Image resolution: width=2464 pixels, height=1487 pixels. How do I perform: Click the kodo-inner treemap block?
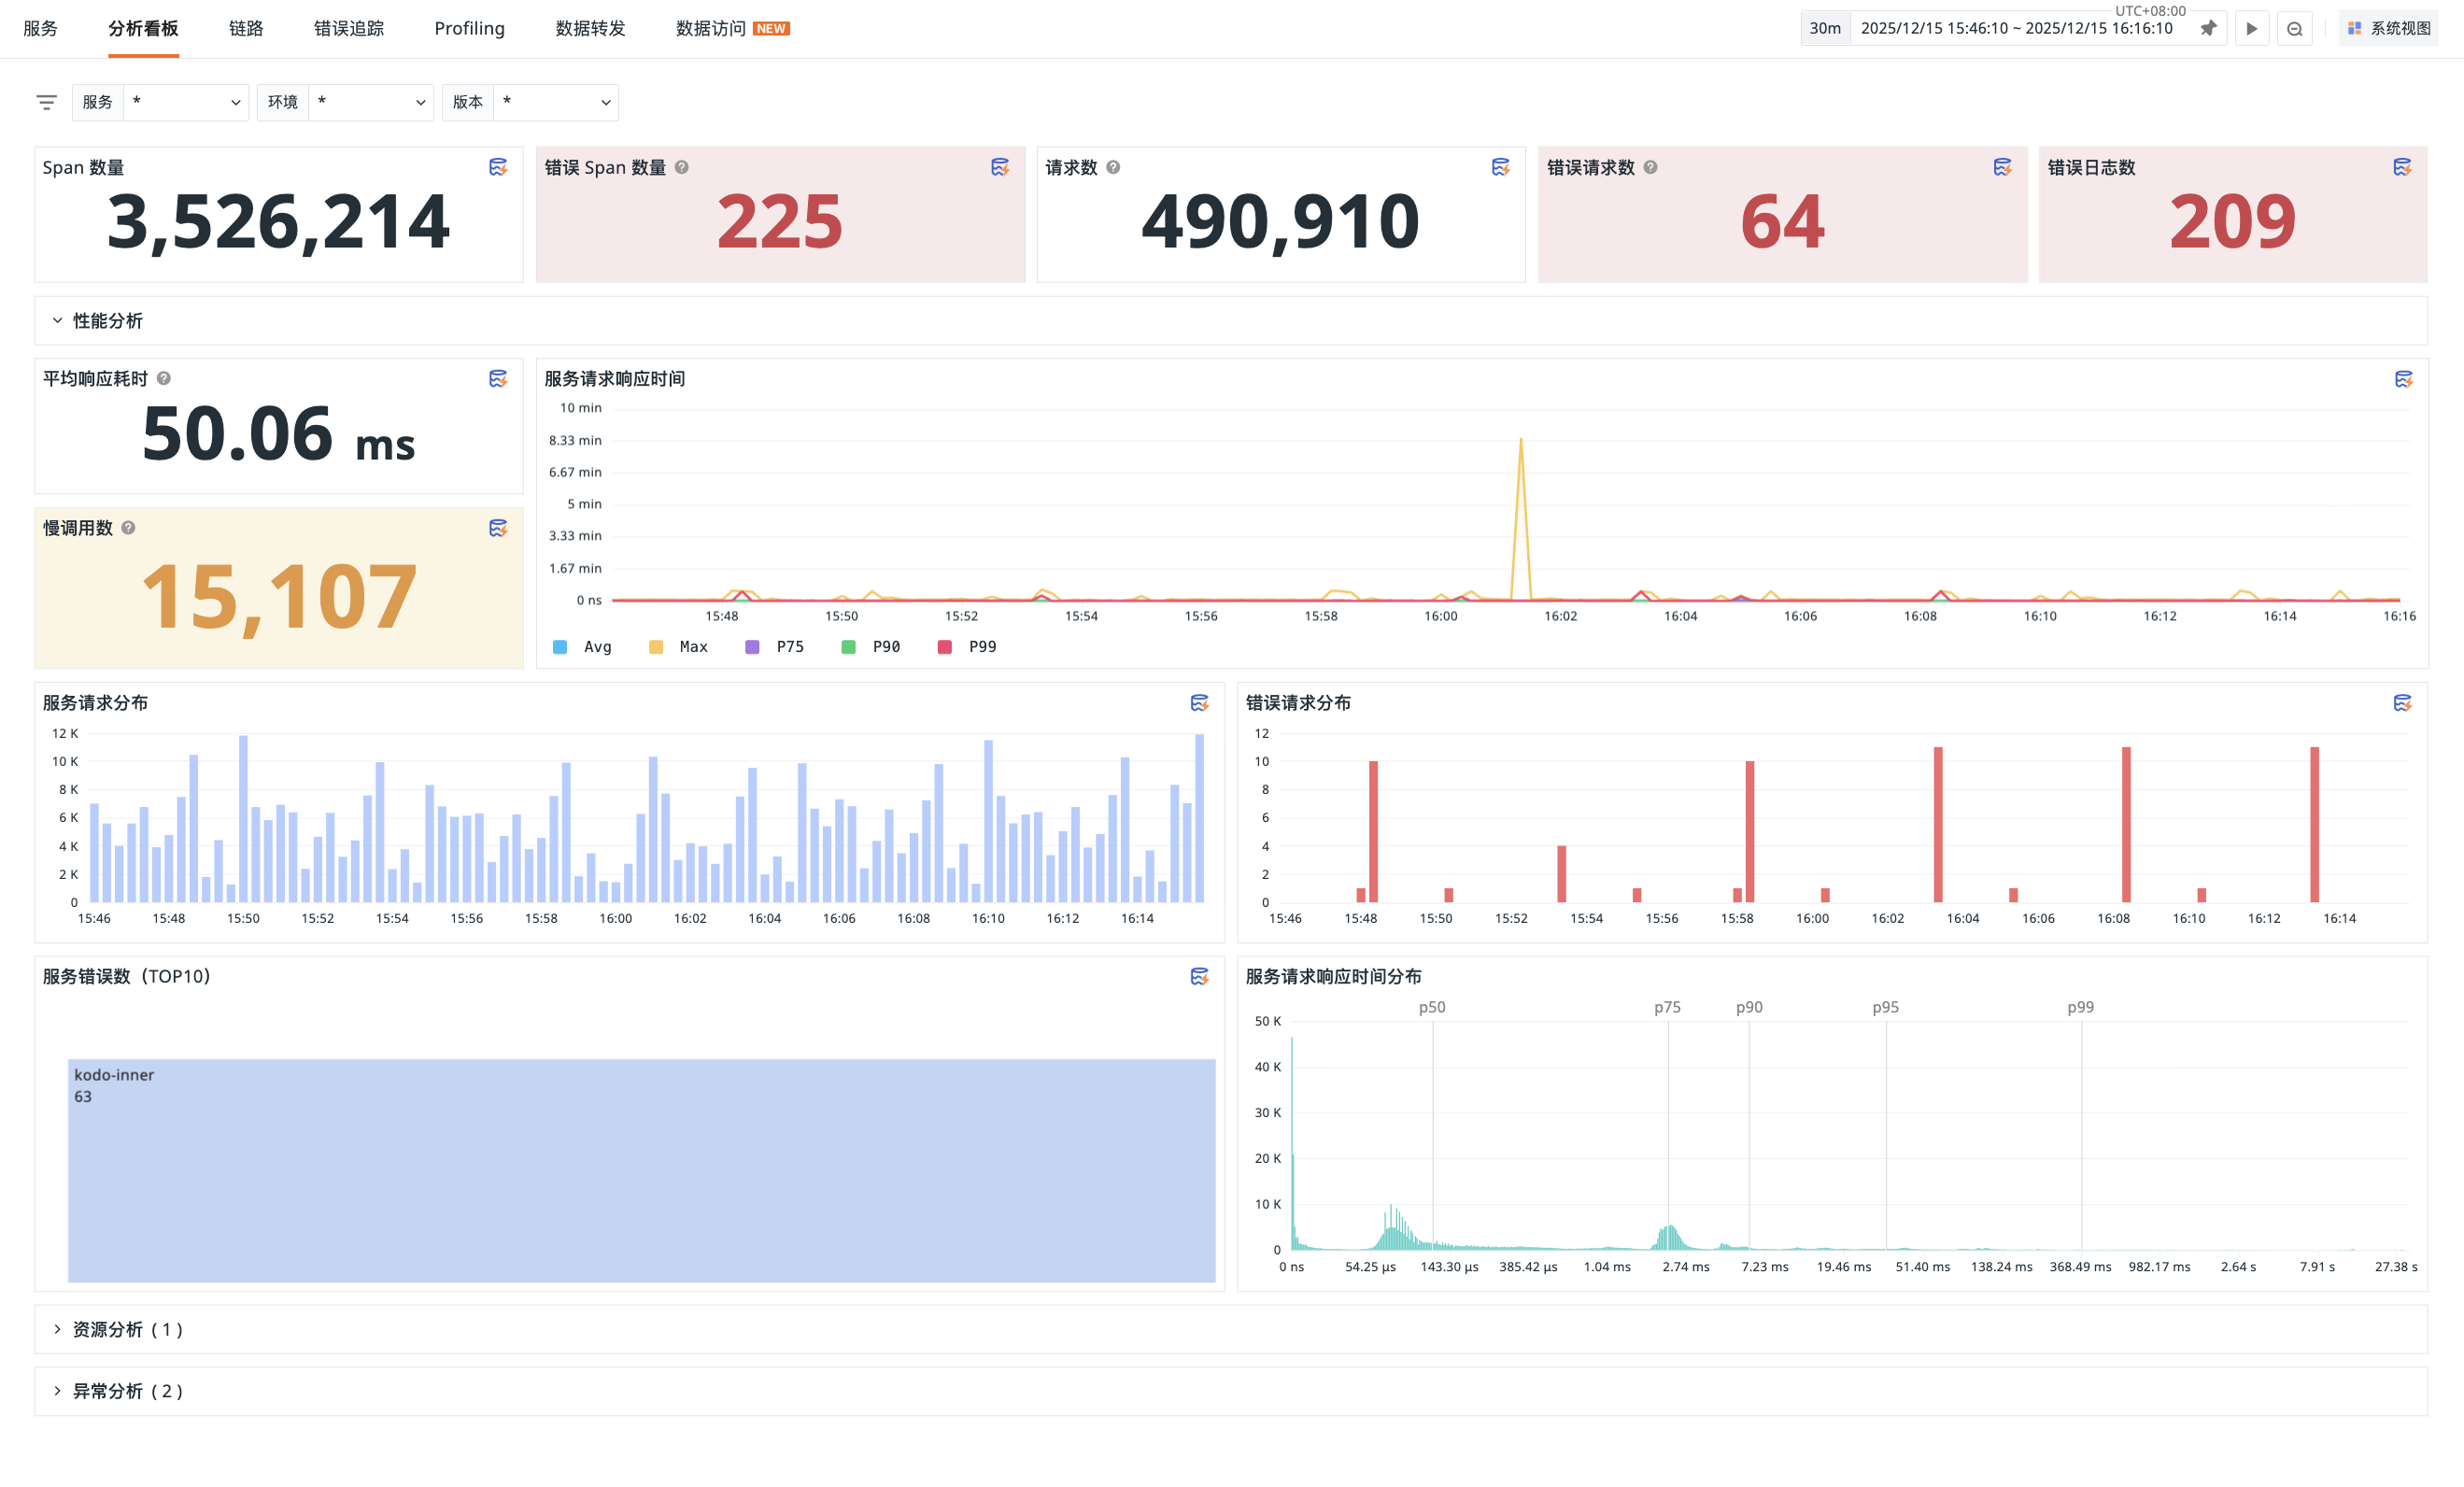pos(642,1170)
